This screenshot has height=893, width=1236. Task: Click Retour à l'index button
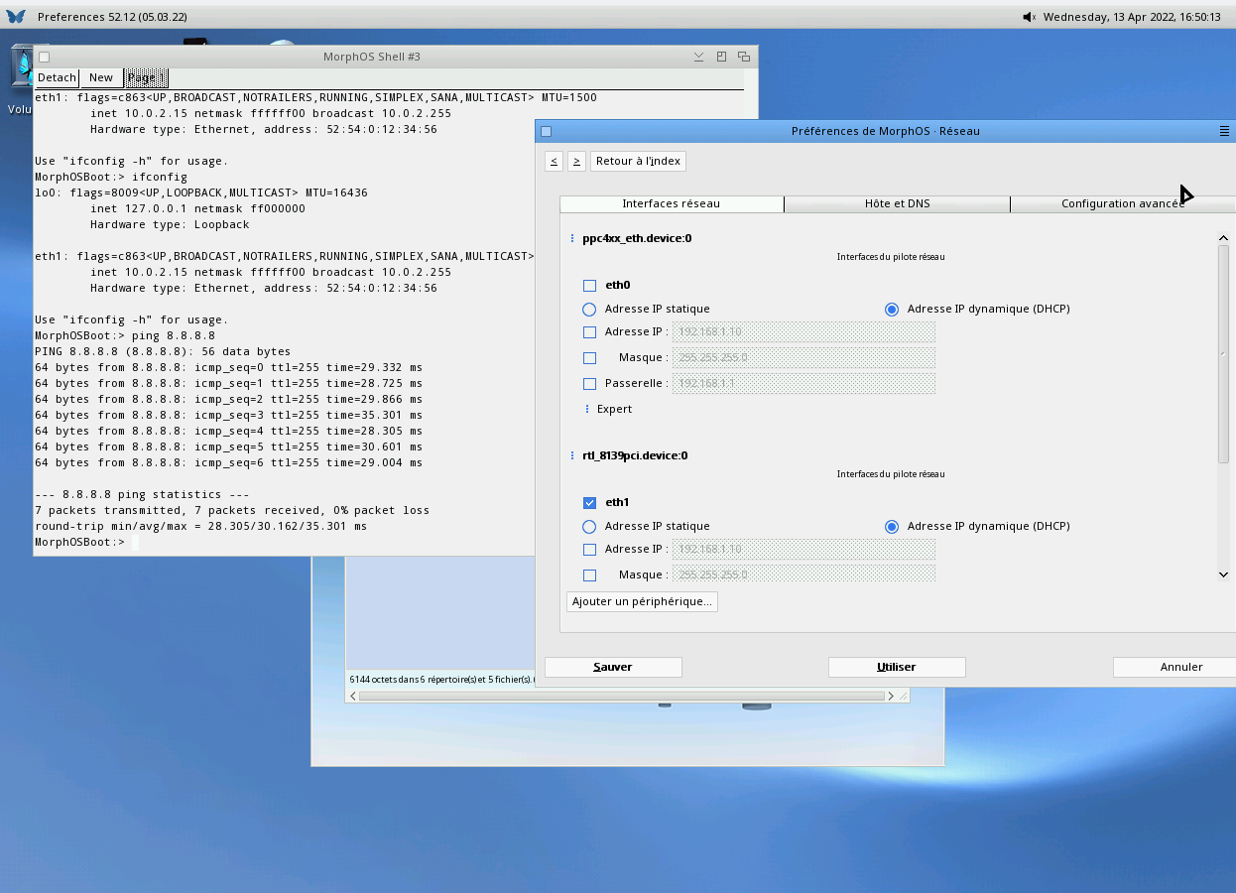pyautogui.click(x=638, y=161)
